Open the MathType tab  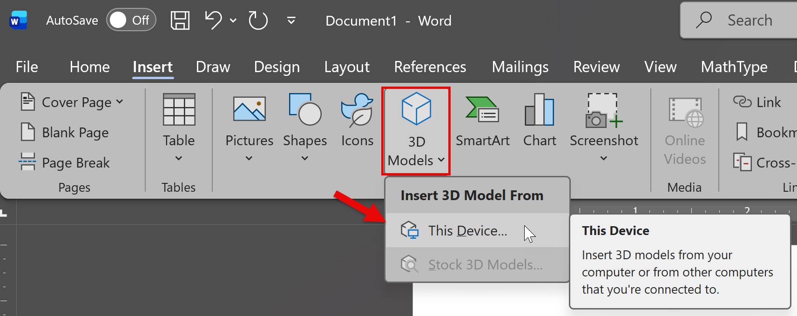coord(734,67)
